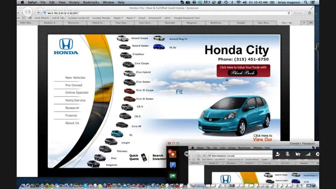Click the Honda logo on the website
The image size is (336, 189).
point(66,46)
